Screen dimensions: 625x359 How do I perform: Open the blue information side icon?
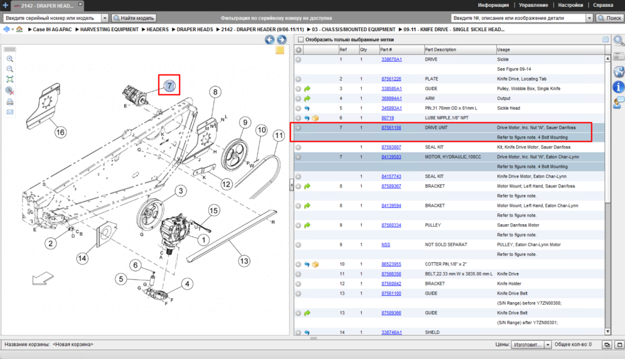coord(618,87)
